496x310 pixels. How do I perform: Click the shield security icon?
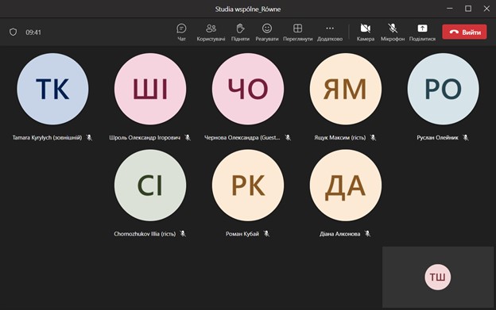13,33
